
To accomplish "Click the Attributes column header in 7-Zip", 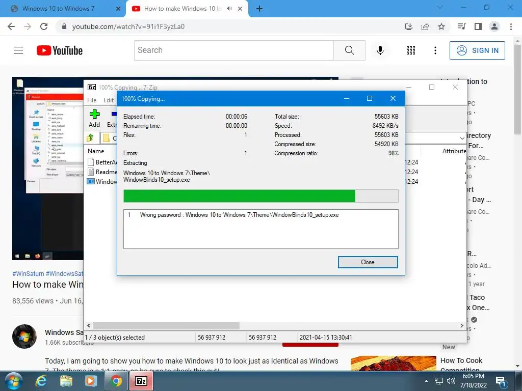I will tap(454, 151).
